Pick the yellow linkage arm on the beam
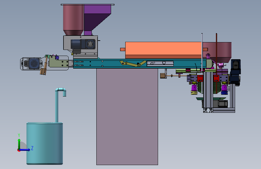 coord(133,63)
